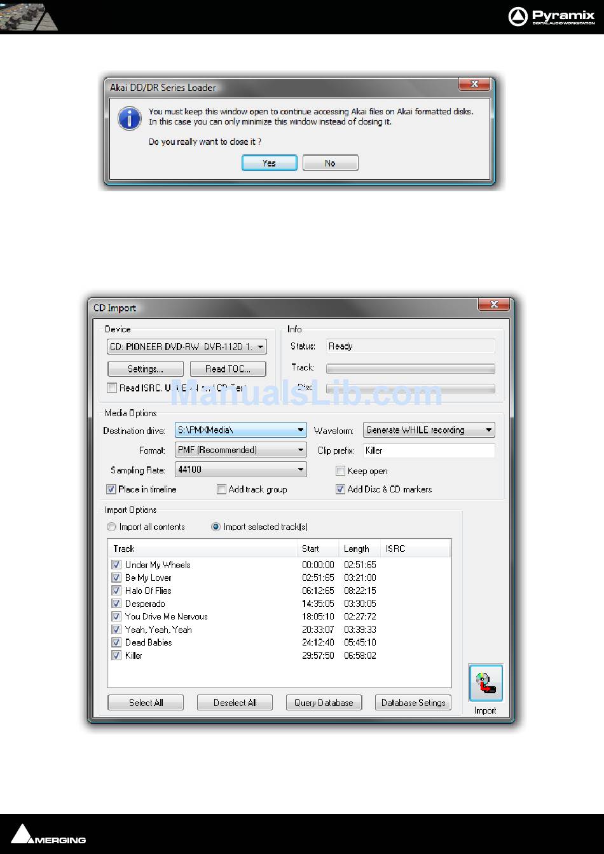Screen dimensions: 604x854
Task: Click length 08:22:15 of Halo Of Flies
Action: [x=360, y=590]
